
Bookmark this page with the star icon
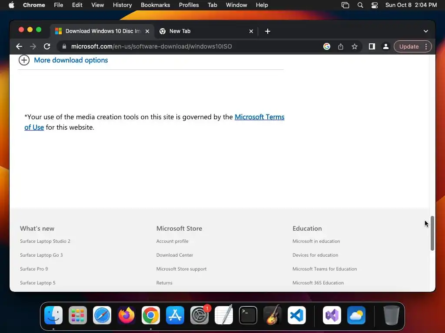coord(355,46)
